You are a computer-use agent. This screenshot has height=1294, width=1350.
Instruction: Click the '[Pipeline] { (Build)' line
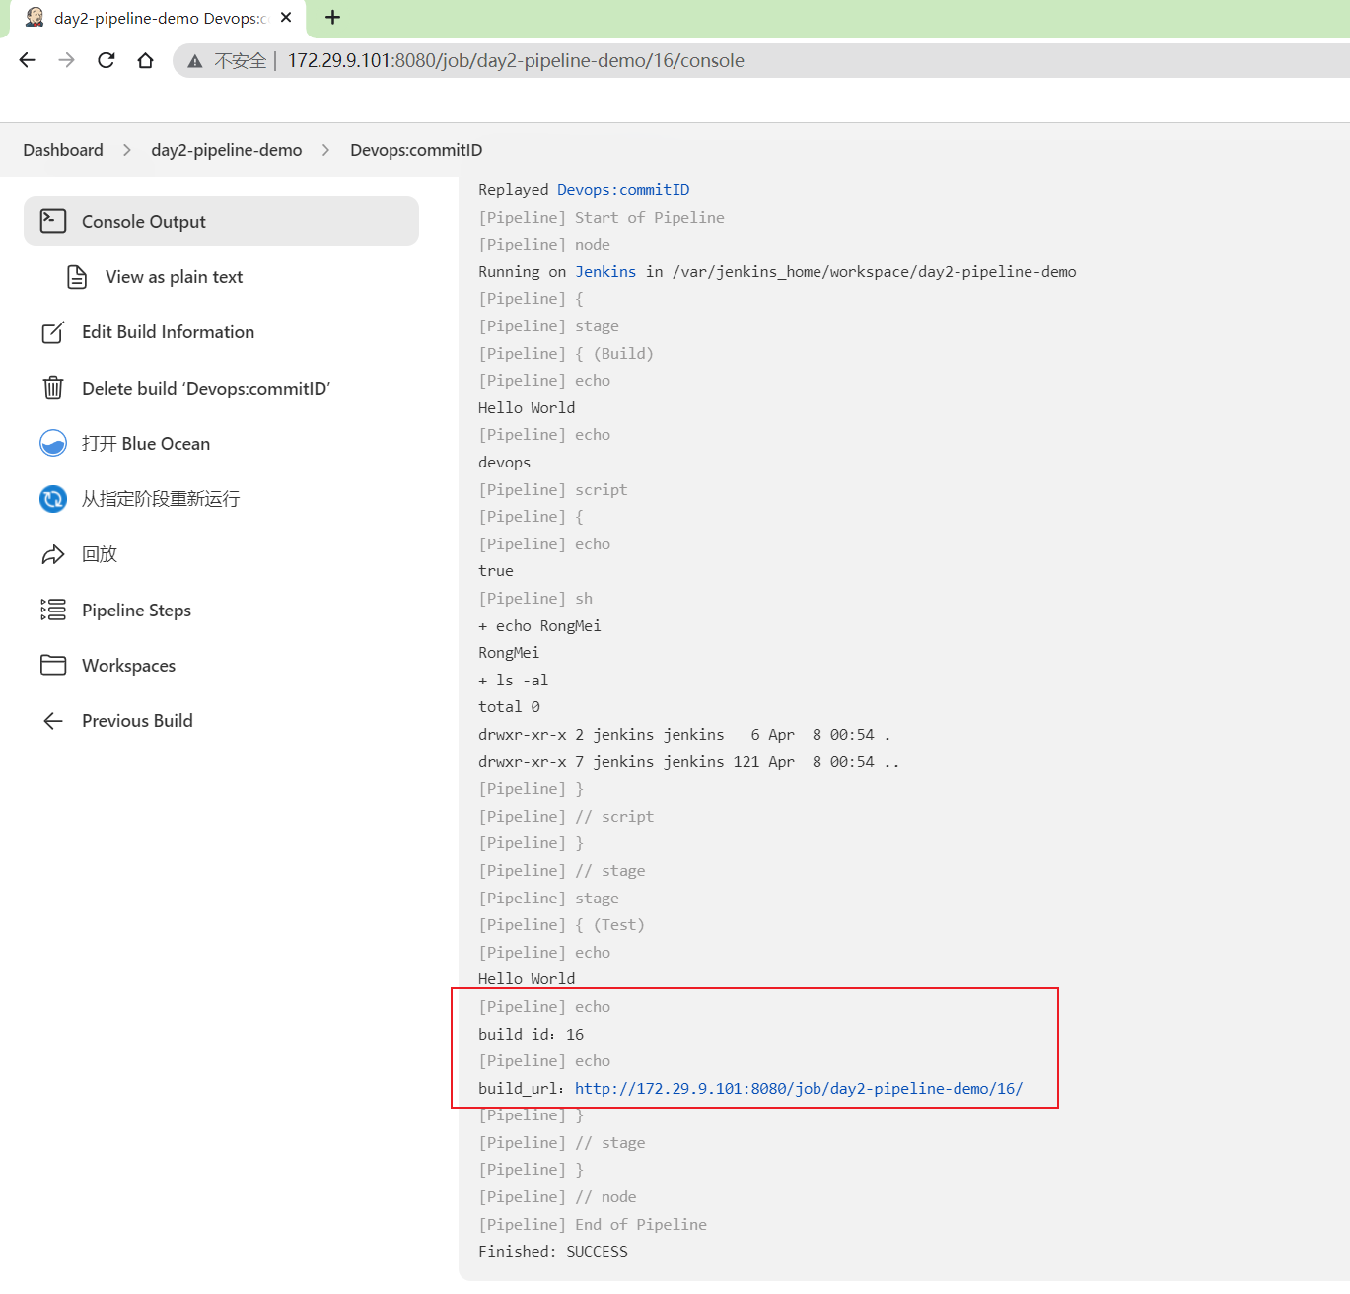pos(566,354)
